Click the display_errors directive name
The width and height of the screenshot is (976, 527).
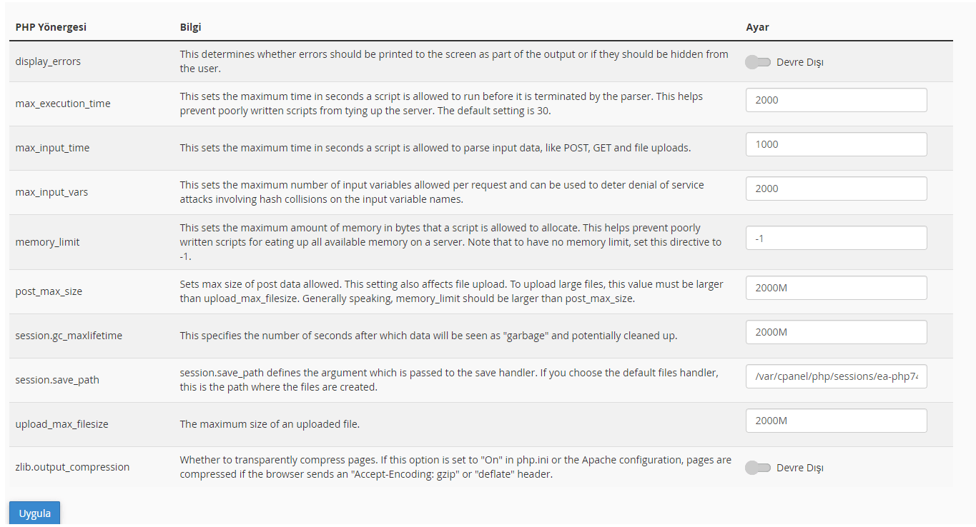tap(48, 61)
